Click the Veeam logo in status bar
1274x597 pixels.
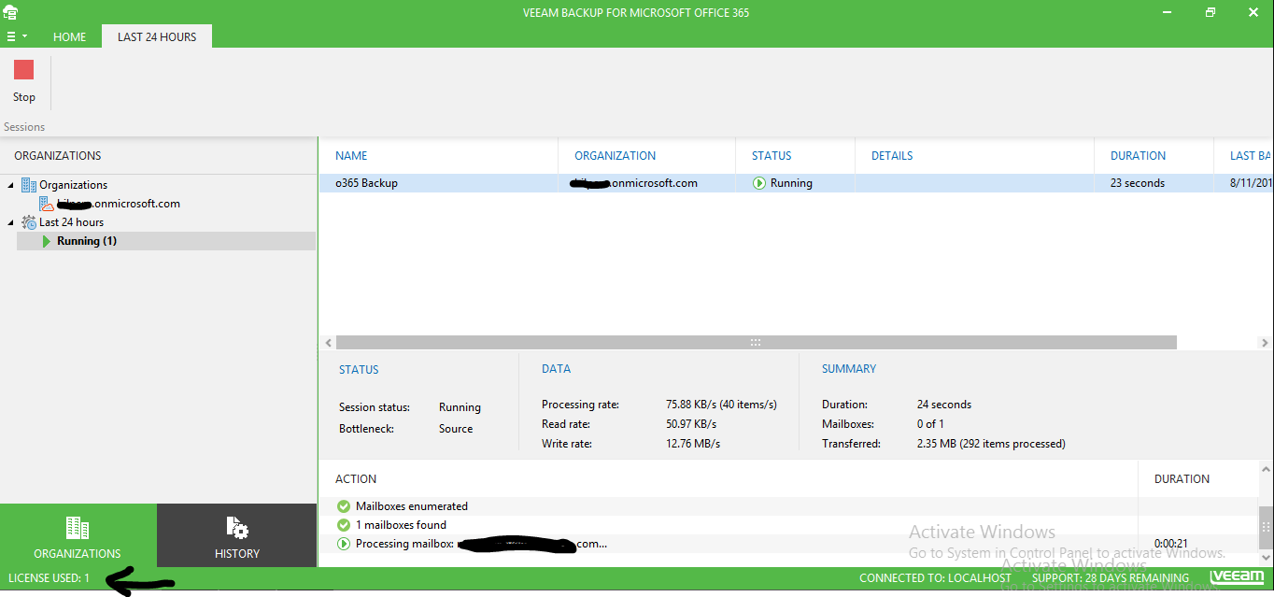point(1237,577)
